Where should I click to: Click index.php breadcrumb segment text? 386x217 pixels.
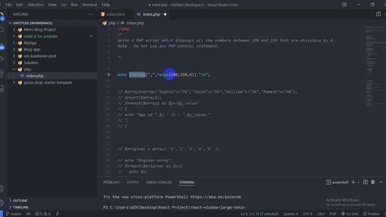pos(135,23)
